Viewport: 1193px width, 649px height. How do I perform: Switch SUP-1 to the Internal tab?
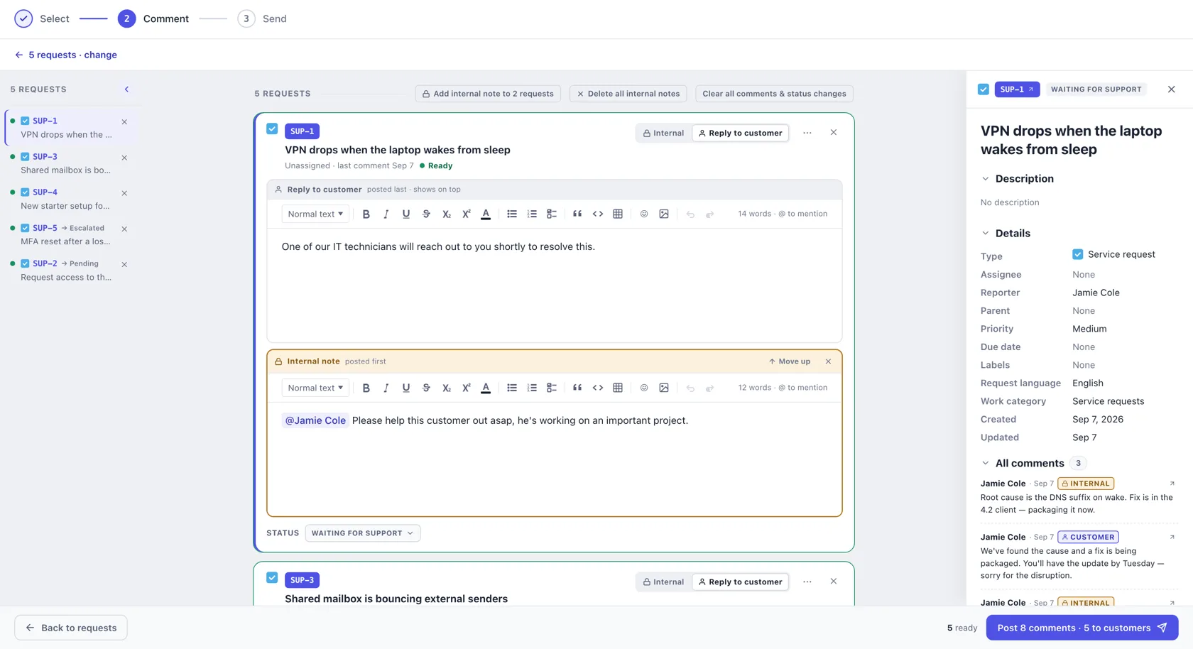[x=664, y=133]
